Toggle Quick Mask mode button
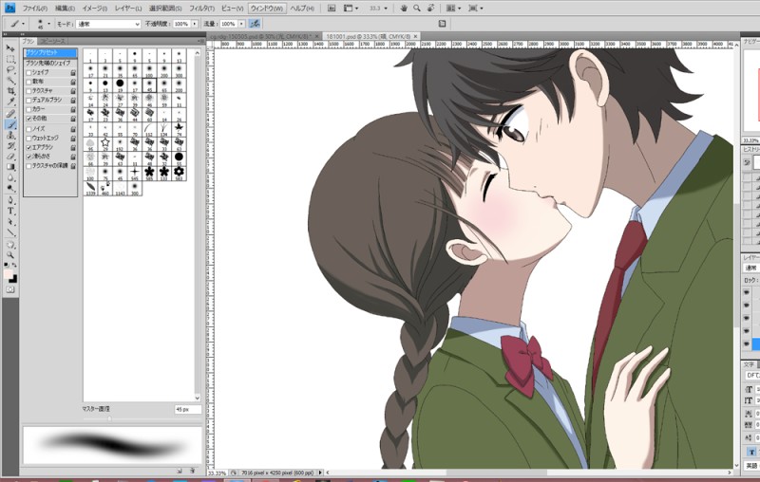The width and height of the screenshot is (760, 482). click(x=10, y=289)
